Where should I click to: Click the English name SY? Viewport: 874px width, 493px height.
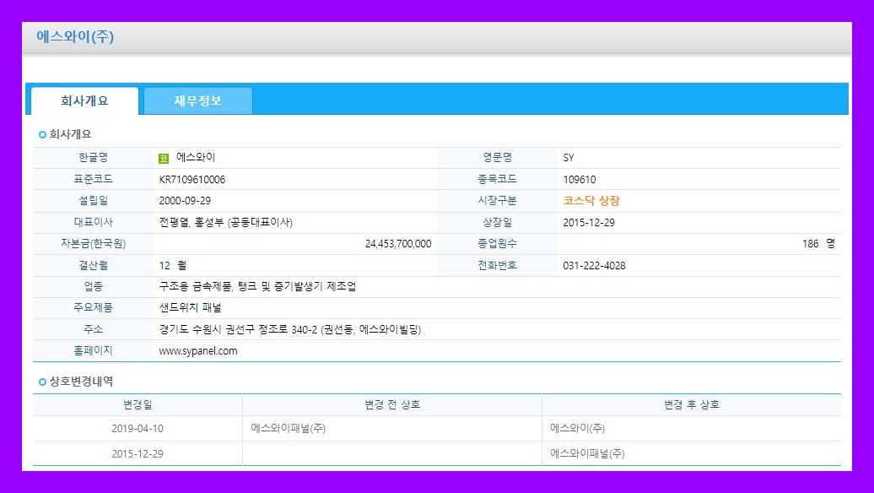point(569,158)
